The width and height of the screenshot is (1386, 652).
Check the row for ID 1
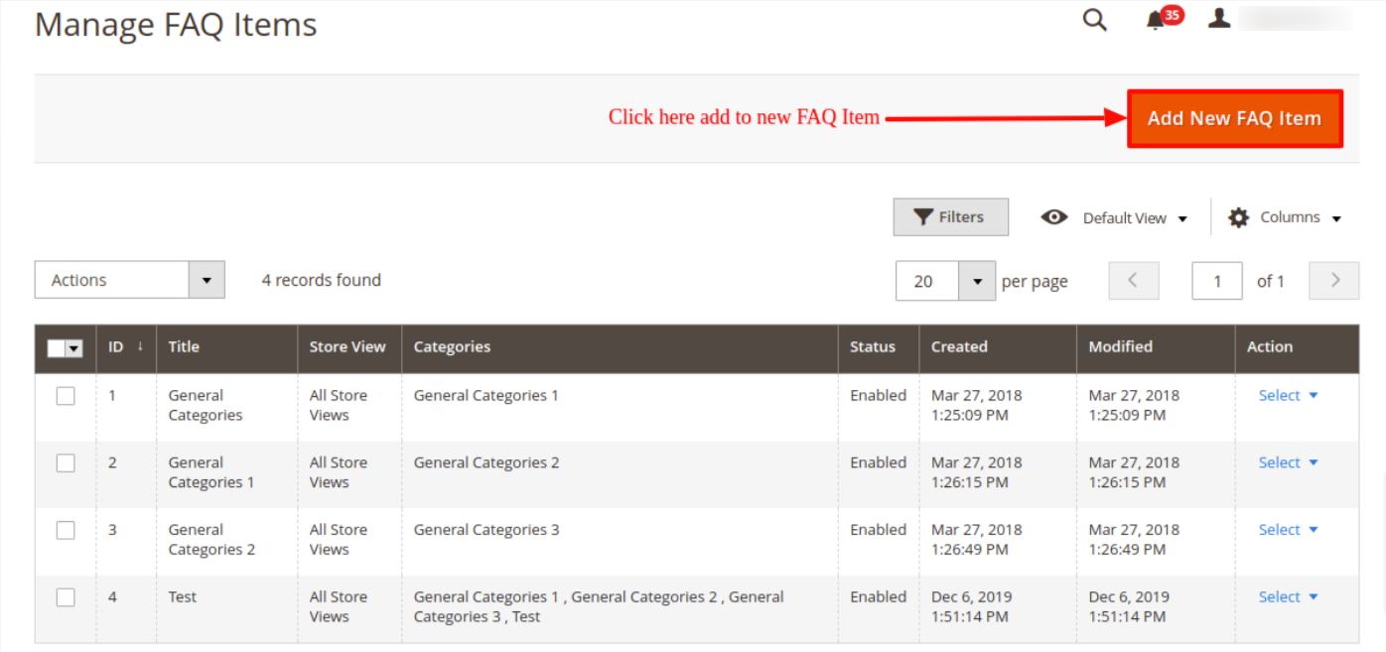coord(66,396)
